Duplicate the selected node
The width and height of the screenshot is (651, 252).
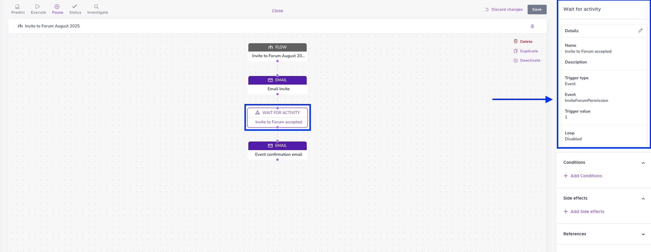pyautogui.click(x=526, y=51)
